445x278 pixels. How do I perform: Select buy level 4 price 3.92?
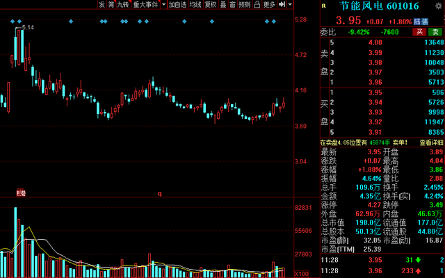point(375,122)
